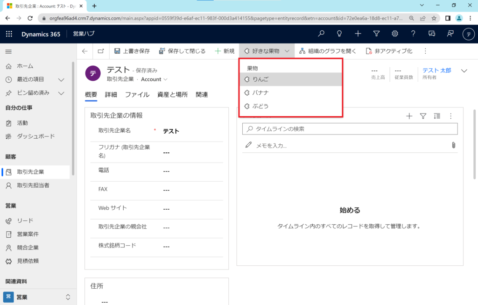Screen dimensions: 478x305
Task: Click the 上書き保存 button
Action: pos(132,51)
